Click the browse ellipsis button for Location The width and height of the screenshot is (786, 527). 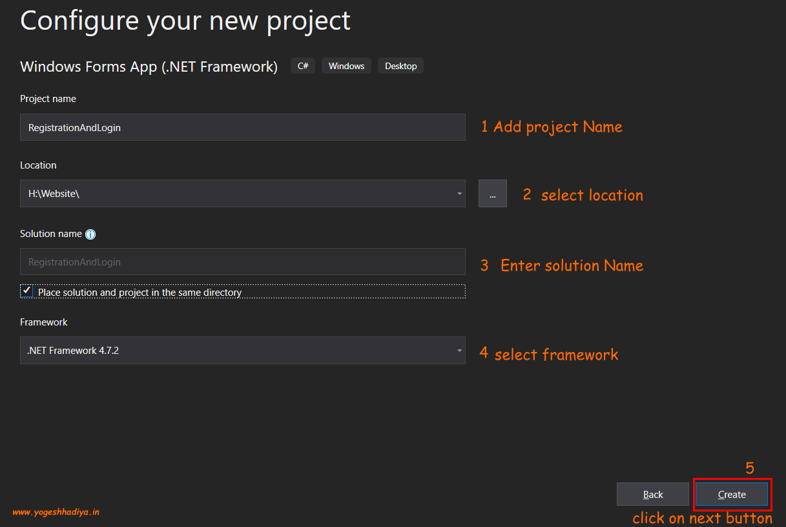pyautogui.click(x=493, y=194)
